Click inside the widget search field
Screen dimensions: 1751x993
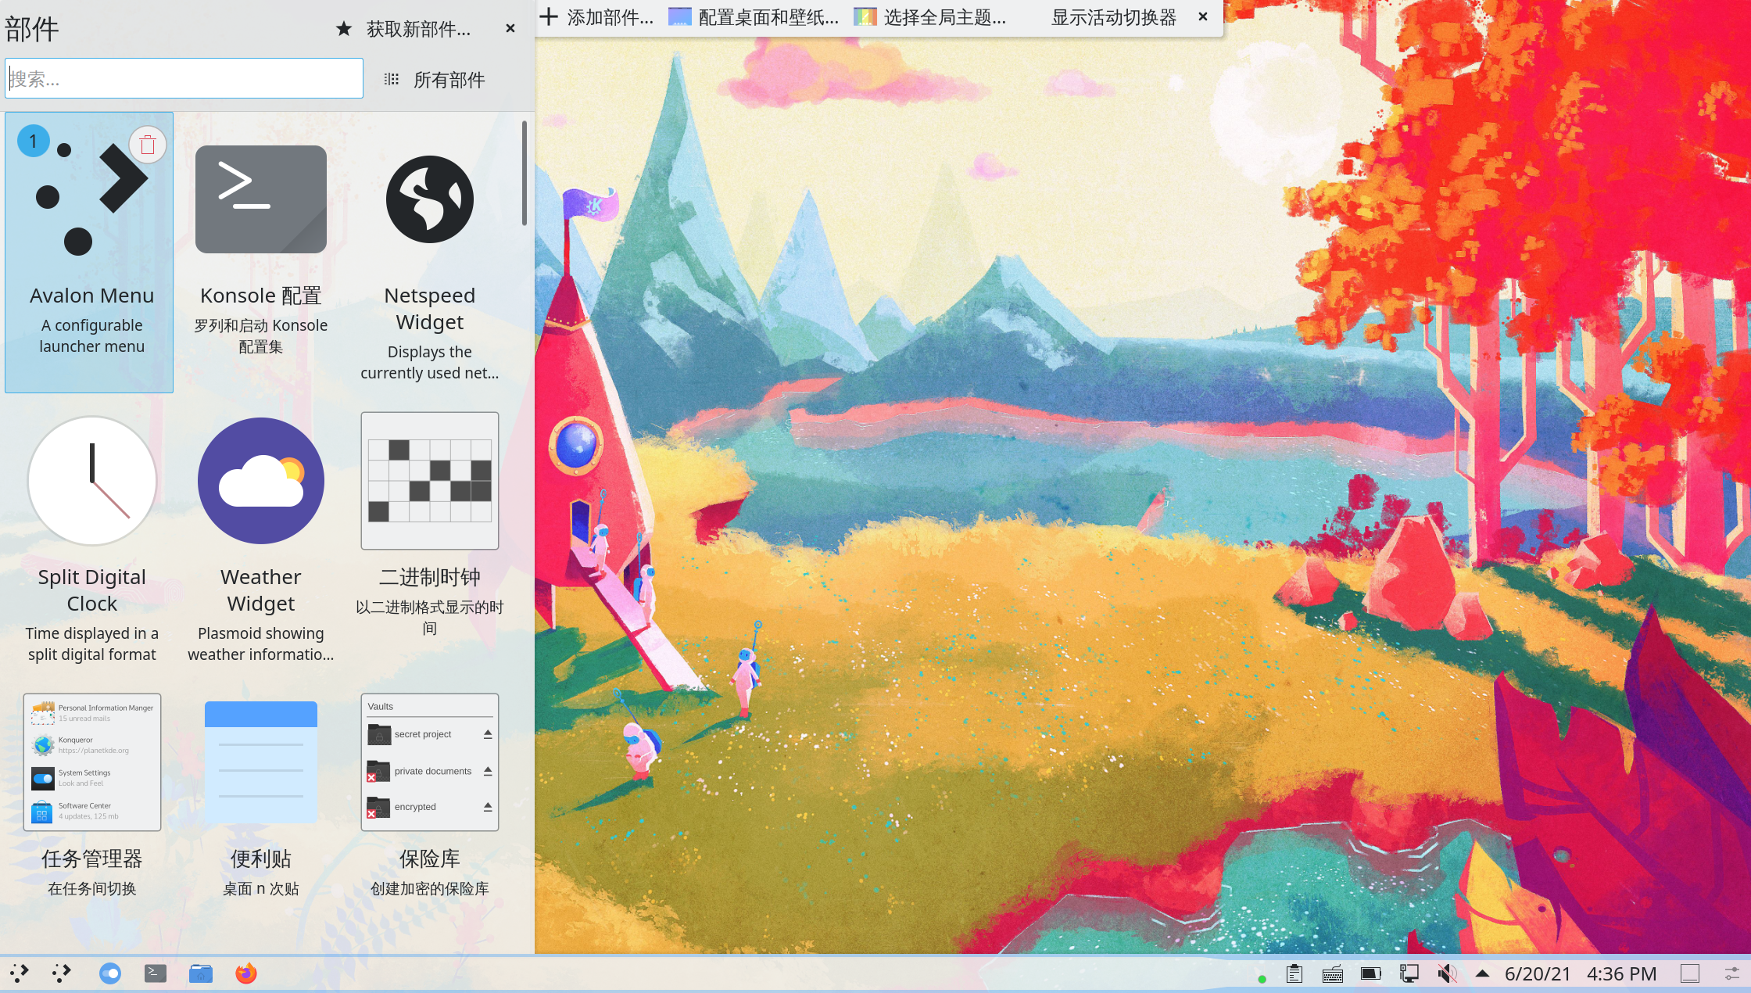[x=183, y=78]
